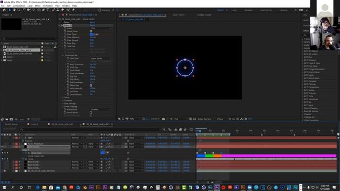Toggle Enable Glow checkbox
This screenshot has width=340, height=191.
(x=91, y=31)
